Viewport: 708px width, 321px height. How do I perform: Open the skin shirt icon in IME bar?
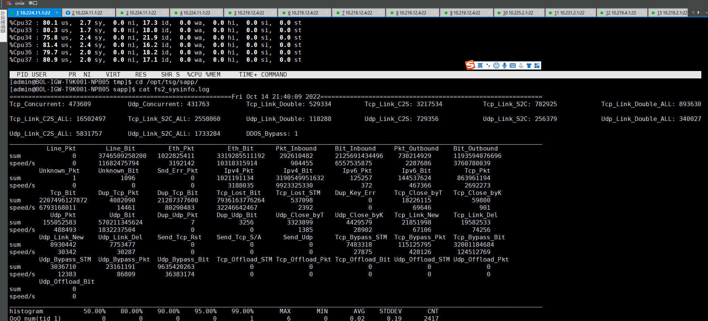[529, 65]
